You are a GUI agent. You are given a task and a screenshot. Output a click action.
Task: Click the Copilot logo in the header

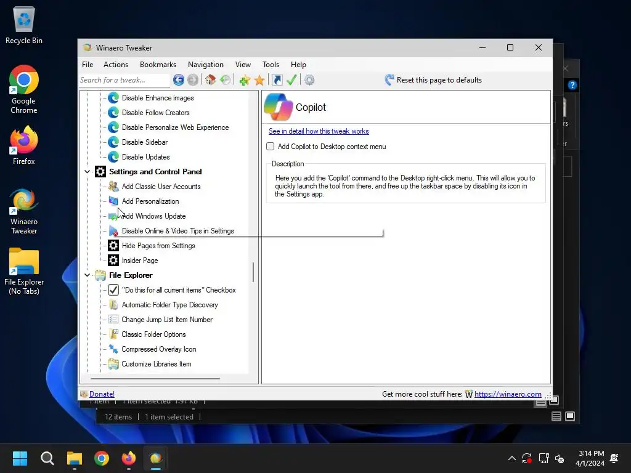(x=278, y=107)
